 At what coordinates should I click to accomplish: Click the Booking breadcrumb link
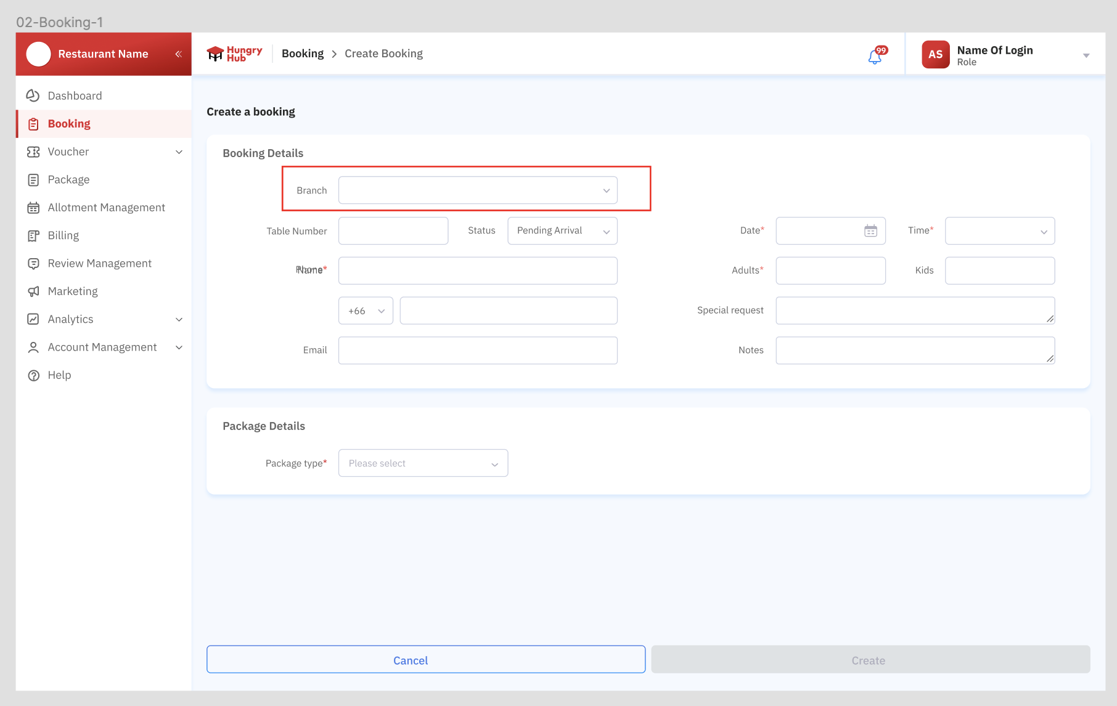tap(302, 54)
